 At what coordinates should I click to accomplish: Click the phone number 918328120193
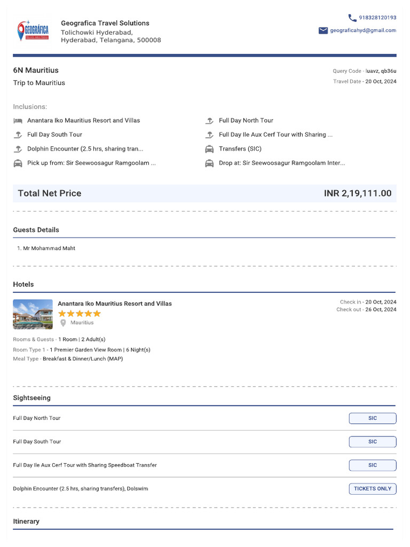pyautogui.click(x=377, y=18)
